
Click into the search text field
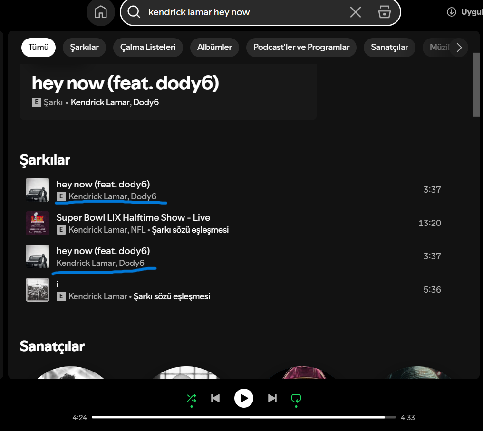point(246,12)
